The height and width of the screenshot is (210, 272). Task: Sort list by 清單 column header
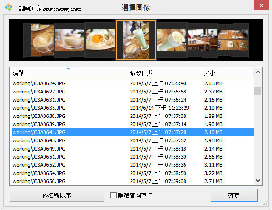[68, 73]
